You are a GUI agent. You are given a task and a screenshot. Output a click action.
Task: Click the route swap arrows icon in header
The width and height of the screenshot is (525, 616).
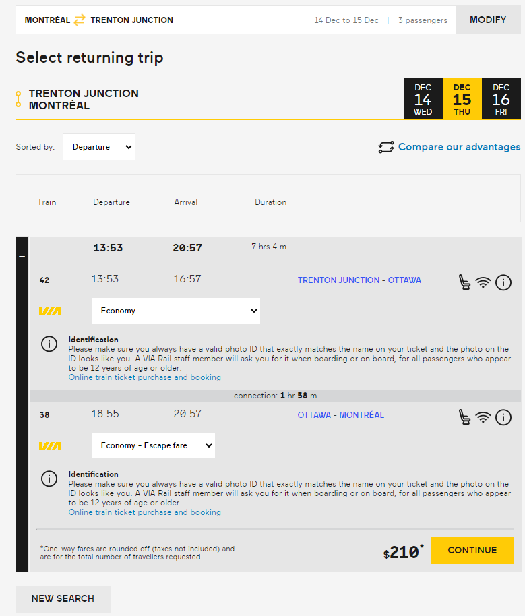coord(80,20)
